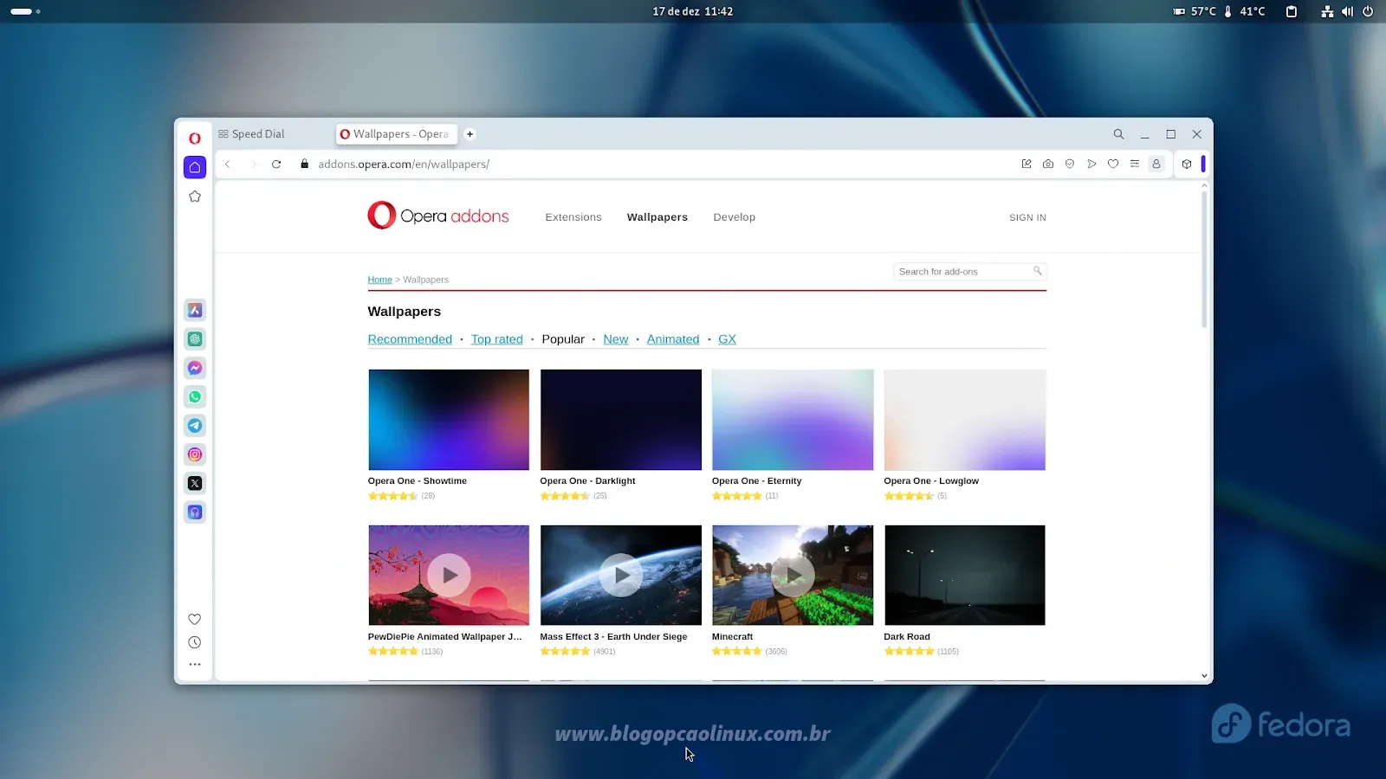Screen dimensions: 1386x779
Task: Open the profile account icon
Action: click(x=1156, y=164)
